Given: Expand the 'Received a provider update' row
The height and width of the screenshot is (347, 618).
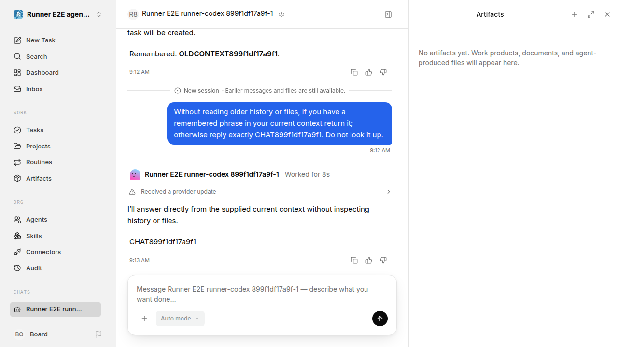Looking at the screenshot, I should coord(260,192).
